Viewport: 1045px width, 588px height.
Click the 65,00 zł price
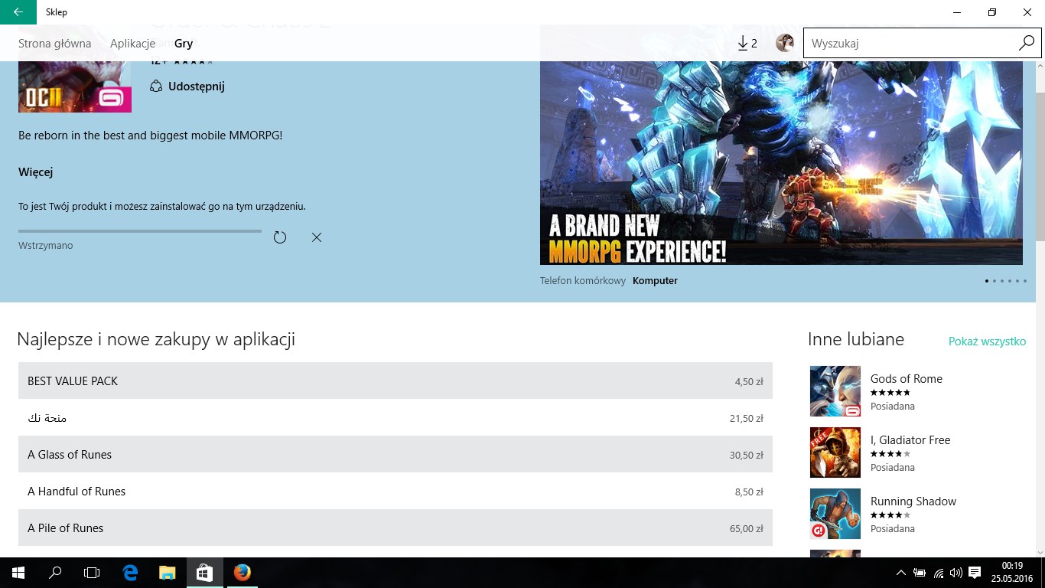point(746,529)
